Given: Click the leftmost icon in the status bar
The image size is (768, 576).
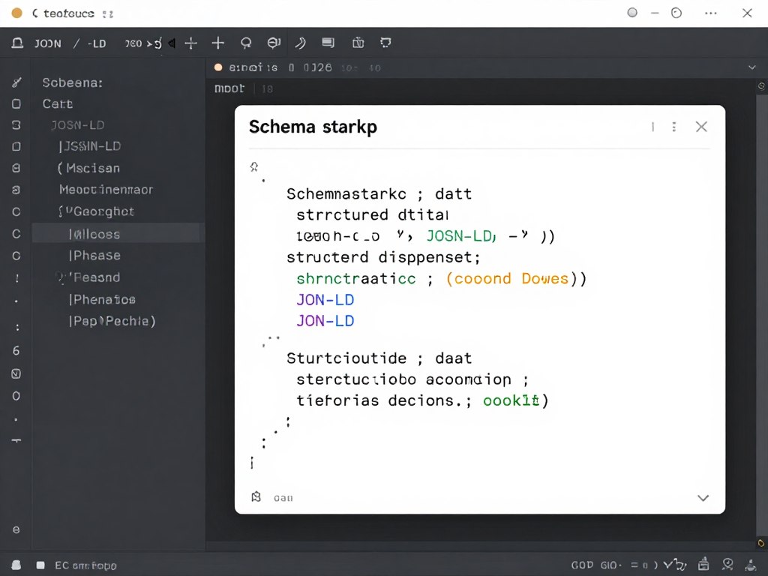Looking at the screenshot, I should tap(16, 565).
